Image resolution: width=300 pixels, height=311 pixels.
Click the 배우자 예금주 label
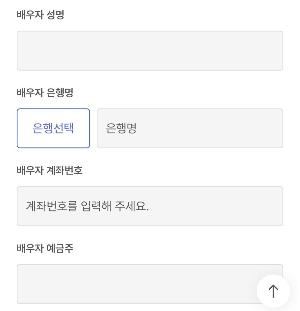45,248
